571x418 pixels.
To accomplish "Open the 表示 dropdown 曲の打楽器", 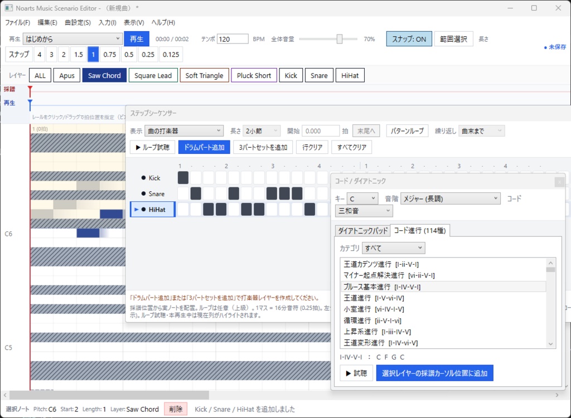I will pos(184,131).
